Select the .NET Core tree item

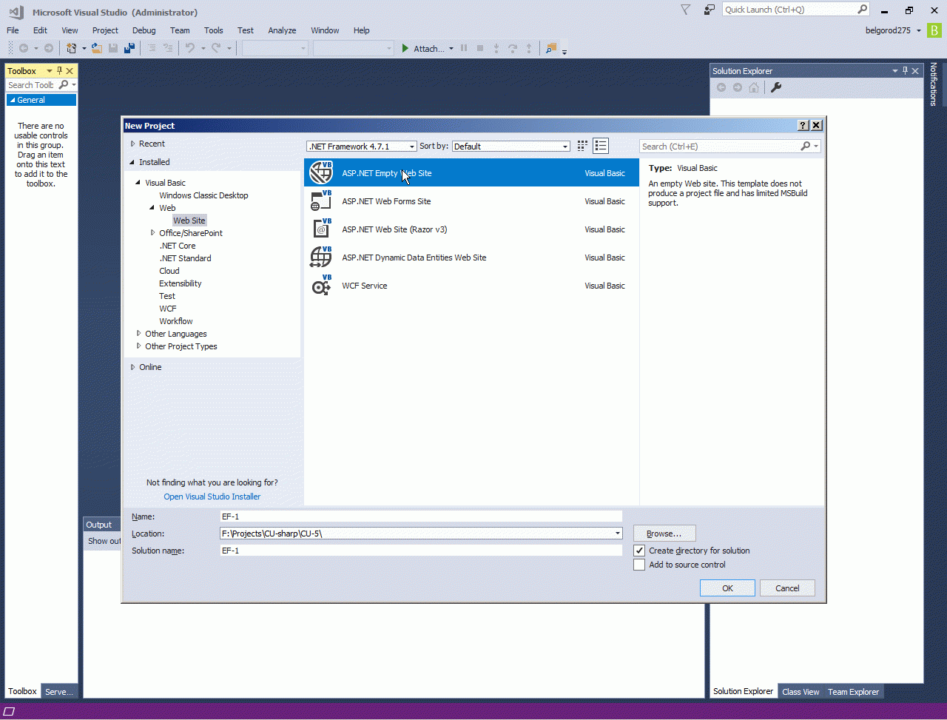178,246
